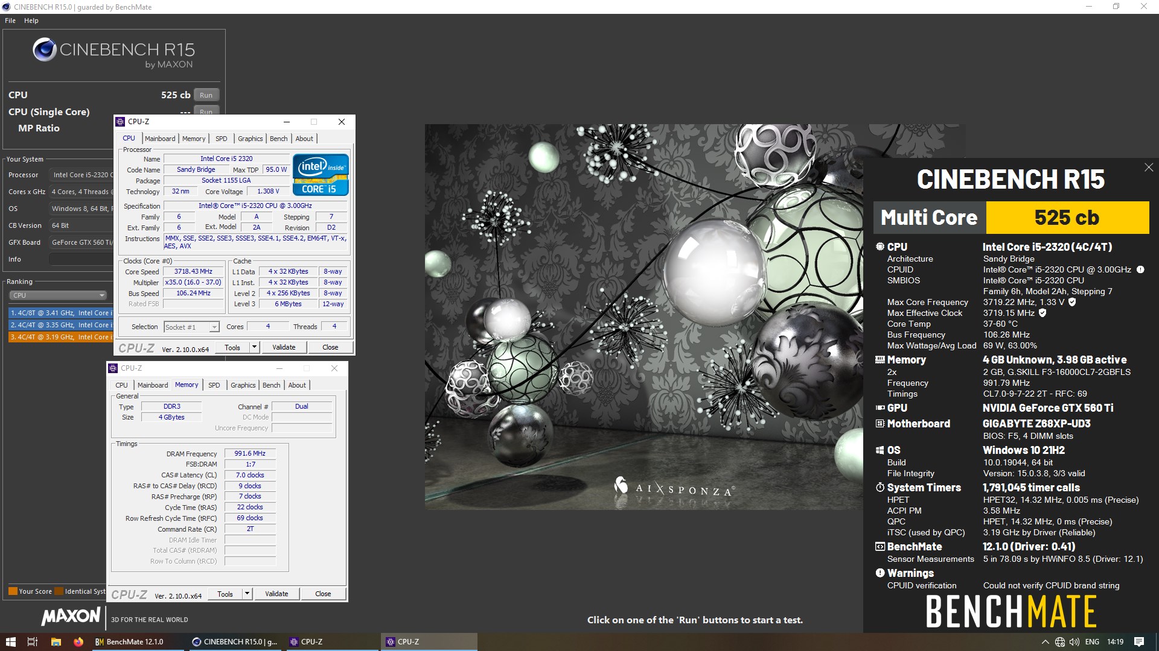Click Validate in lower CPU-Z window
This screenshot has height=651, width=1159.
(x=276, y=594)
